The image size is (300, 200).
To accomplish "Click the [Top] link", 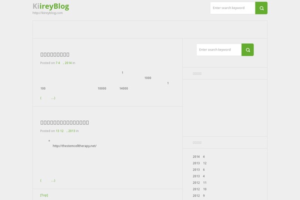I will click(x=44, y=195).
